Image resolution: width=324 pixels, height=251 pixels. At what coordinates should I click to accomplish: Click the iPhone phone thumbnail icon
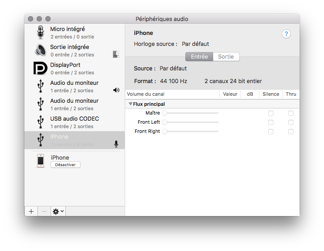[x=41, y=160]
